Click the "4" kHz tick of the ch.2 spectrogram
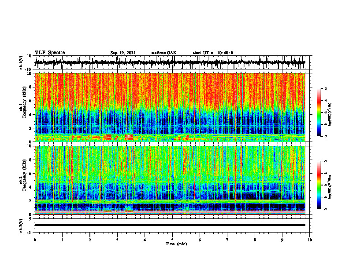This screenshot has width=349, height=269. pyautogui.click(x=30, y=187)
